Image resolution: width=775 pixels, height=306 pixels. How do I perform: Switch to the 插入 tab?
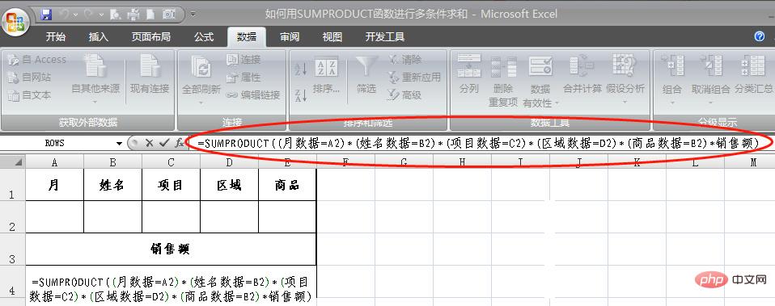(98, 37)
